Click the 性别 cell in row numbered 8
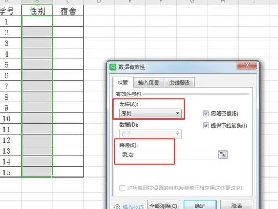This screenshot has height=209, width=278. [37, 96]
